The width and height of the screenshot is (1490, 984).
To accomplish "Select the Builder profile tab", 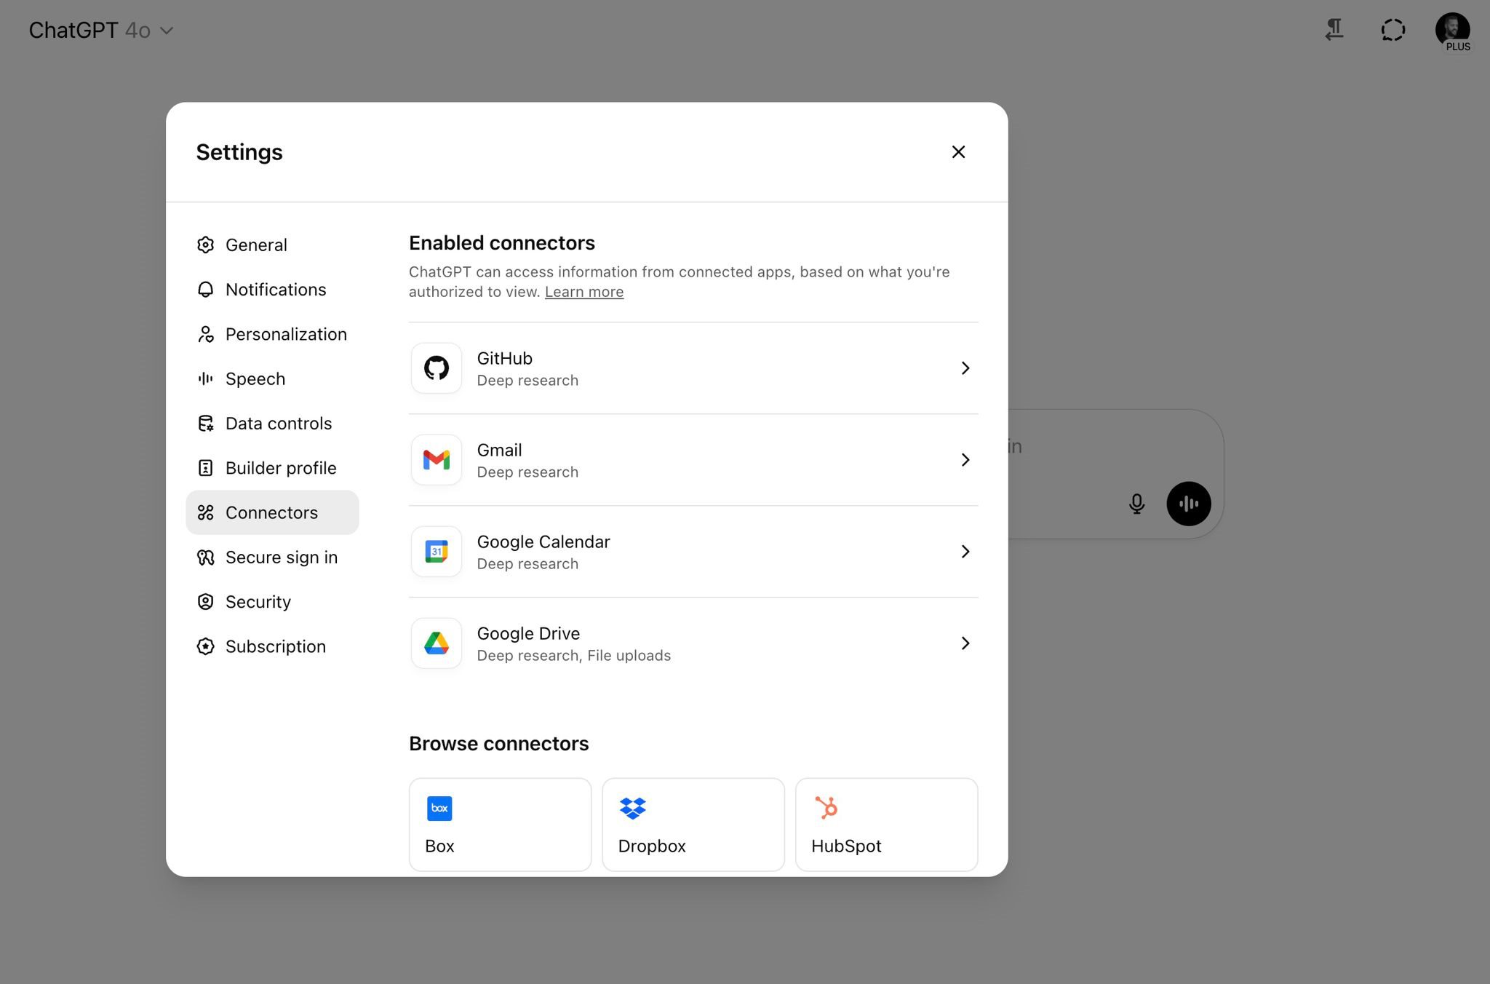I will tap(272, 468).
